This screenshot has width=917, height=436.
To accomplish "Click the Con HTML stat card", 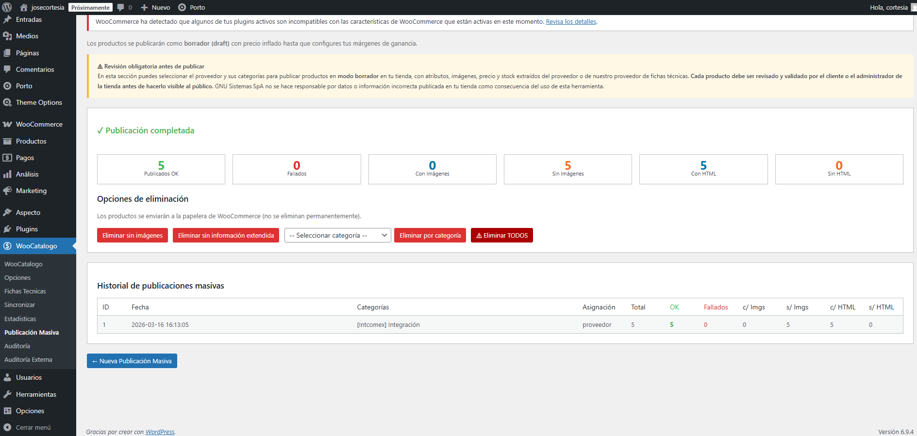I will tap(703, 169).
